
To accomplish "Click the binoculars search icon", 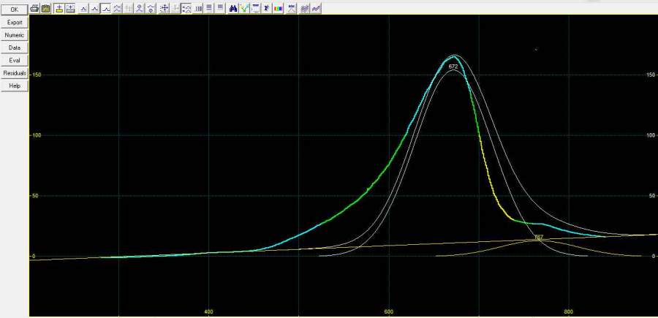I will tap(232, 8).
